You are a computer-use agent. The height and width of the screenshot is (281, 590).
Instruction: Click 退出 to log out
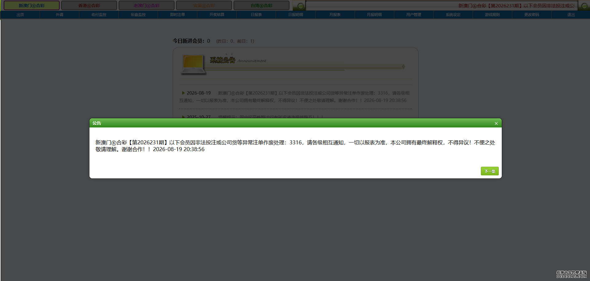571,15
